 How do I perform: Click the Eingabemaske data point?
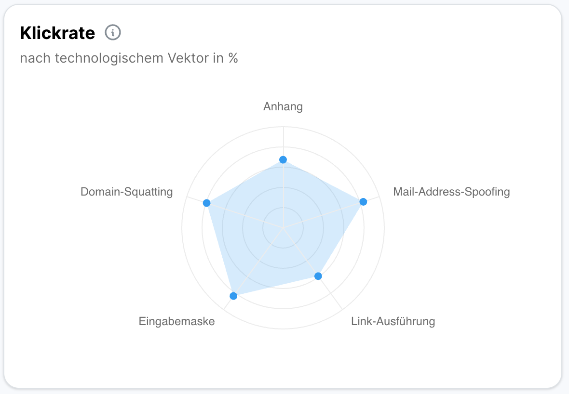[x=233, y=296]
